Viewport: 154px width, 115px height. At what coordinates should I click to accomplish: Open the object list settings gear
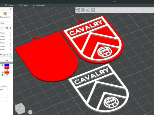(x=12, y=57)
